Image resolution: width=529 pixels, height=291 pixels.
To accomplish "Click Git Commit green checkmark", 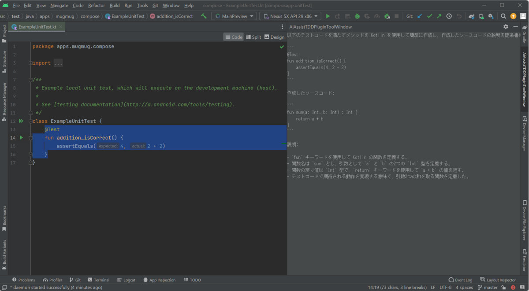I will pos(429,16).
